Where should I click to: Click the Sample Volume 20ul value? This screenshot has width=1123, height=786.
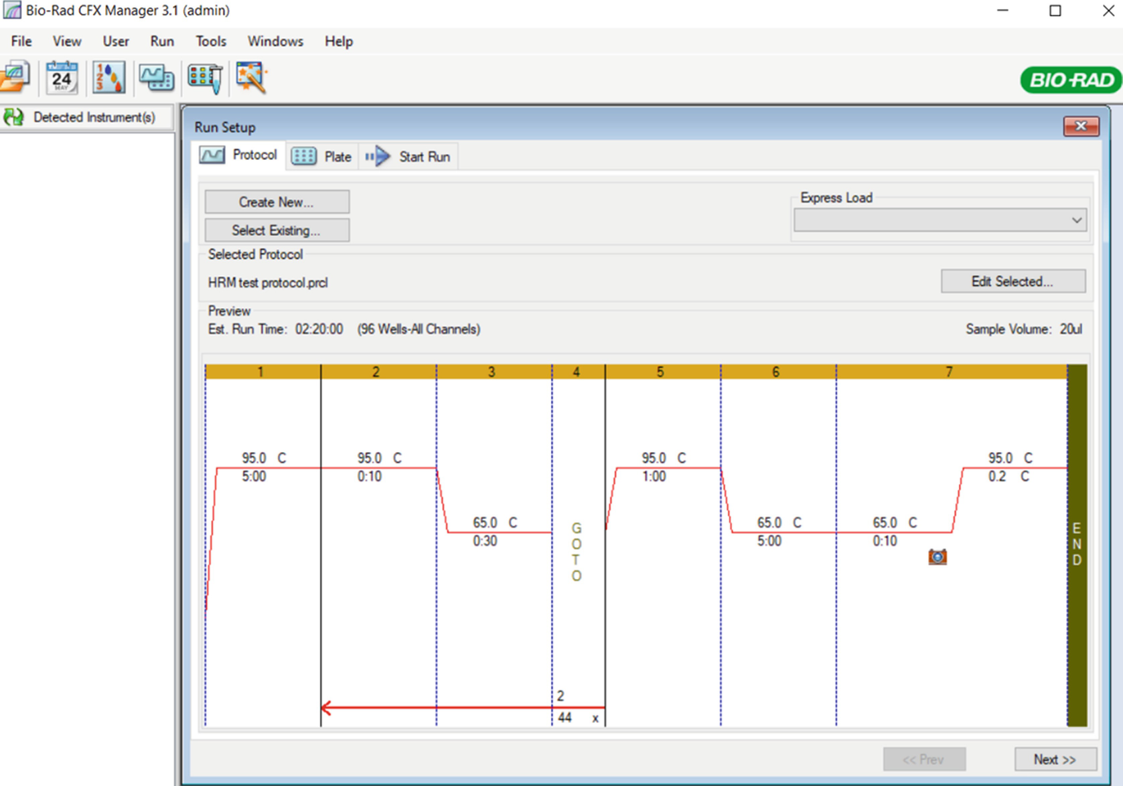(x=1071, y=329)
